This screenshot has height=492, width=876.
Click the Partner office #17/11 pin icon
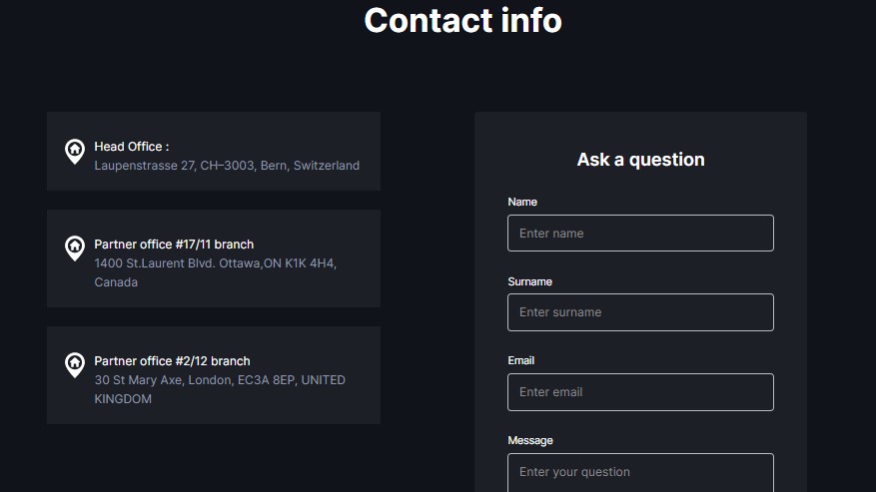pos(74,248)
